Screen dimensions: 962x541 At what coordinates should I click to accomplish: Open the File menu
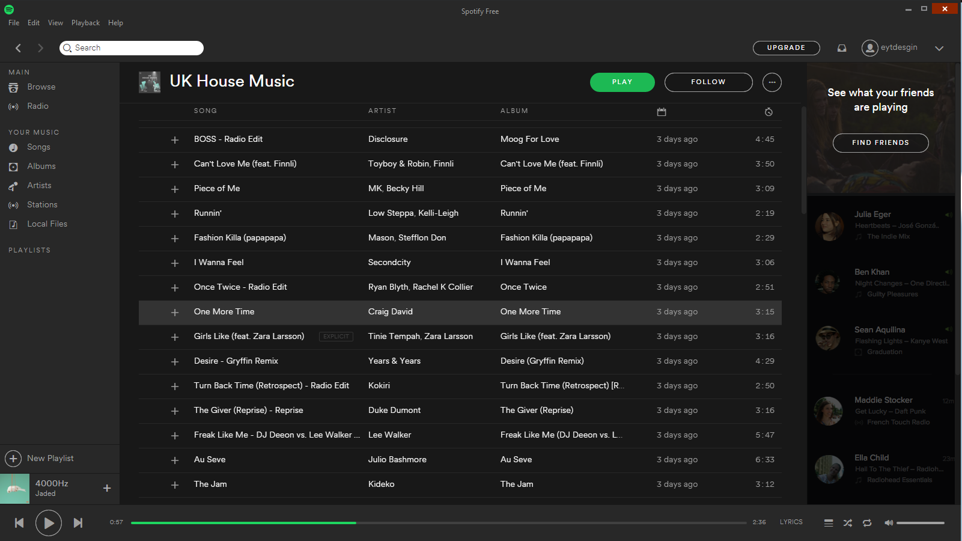14,23
